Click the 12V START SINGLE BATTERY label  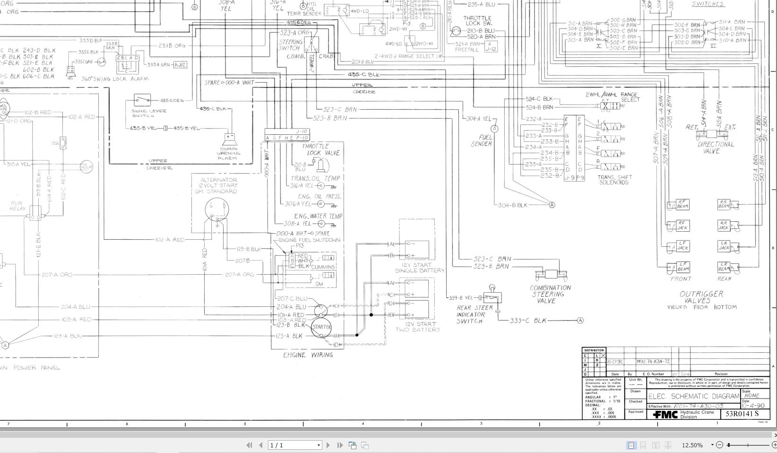419,268
